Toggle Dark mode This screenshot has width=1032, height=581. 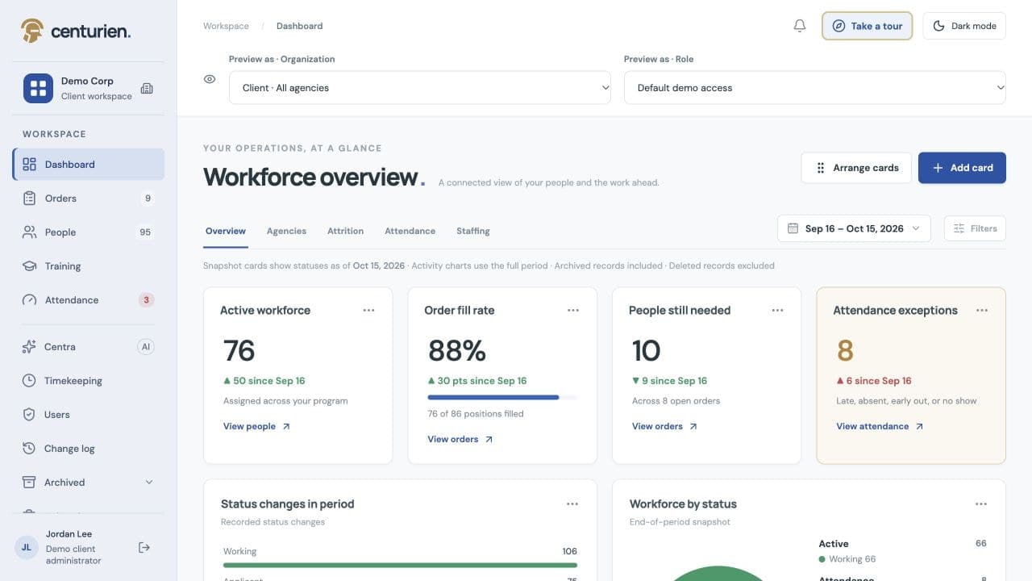[964, 26]
